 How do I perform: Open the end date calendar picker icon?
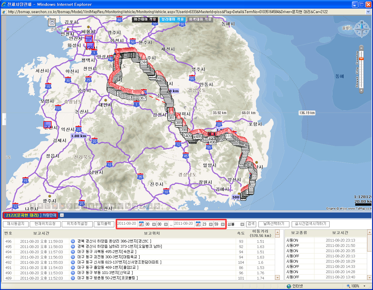pos(198,224)
